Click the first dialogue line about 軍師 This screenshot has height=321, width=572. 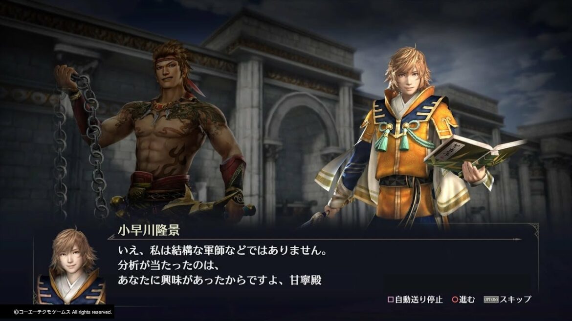222,251
